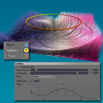
Task: Select the pink end point on spline graph
Action: [99, 99]
